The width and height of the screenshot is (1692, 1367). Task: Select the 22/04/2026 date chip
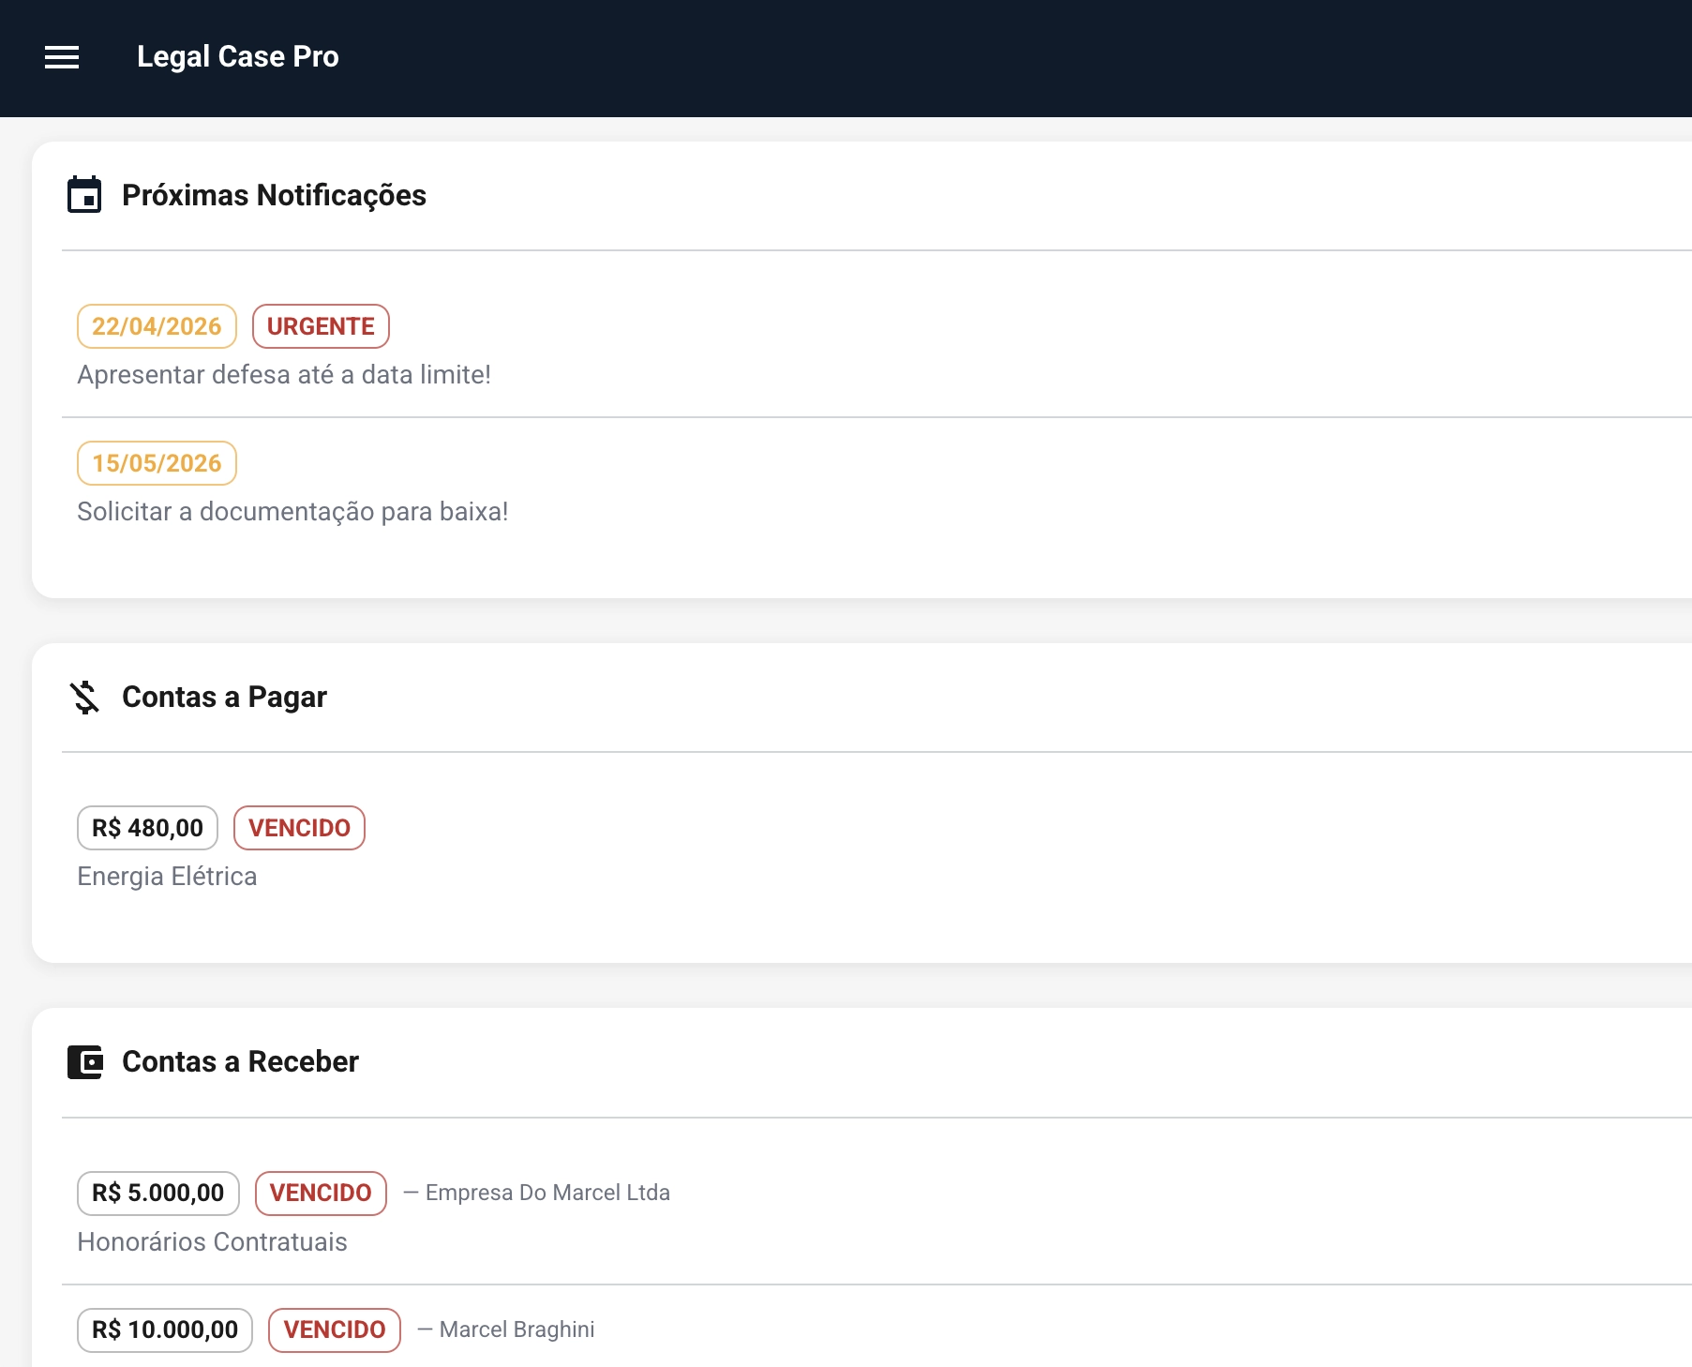tap(157, 326)
